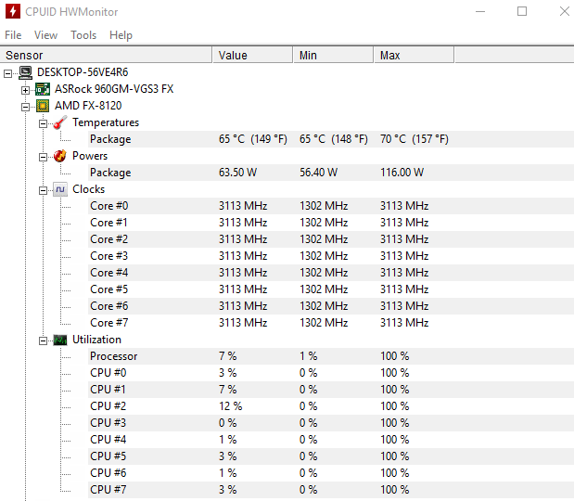Collapse the Utilization group
The height and width of the screenshot is (501, 574).
43,341
